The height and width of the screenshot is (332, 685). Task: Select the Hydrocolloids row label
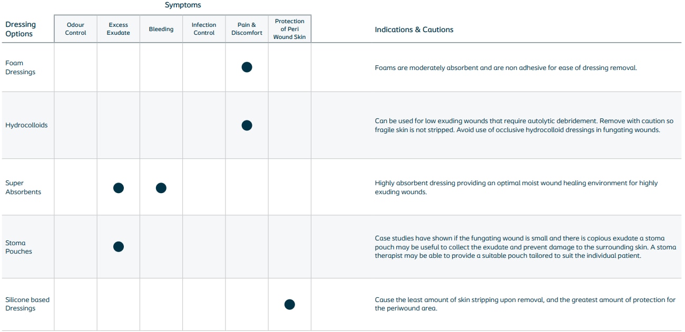(26, 125)
